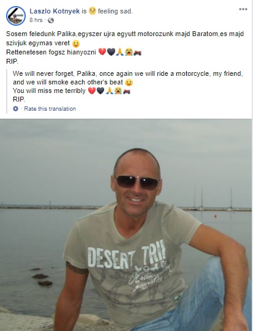
Task: Click smiley emoji after 'szivjuk egymas veret'
Action: pyautogui.click(x=76, y=43)
